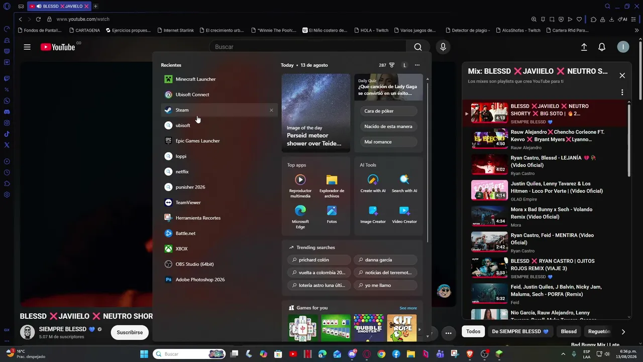Show more filter chips with right arrow

(623, 332)
